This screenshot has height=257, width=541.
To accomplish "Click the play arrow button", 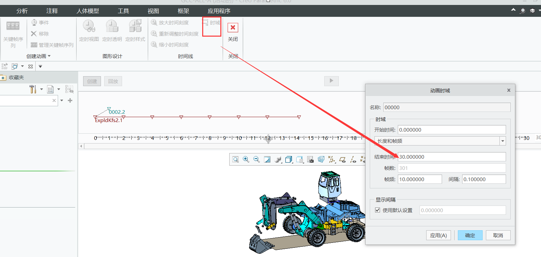I will [332, 81].
